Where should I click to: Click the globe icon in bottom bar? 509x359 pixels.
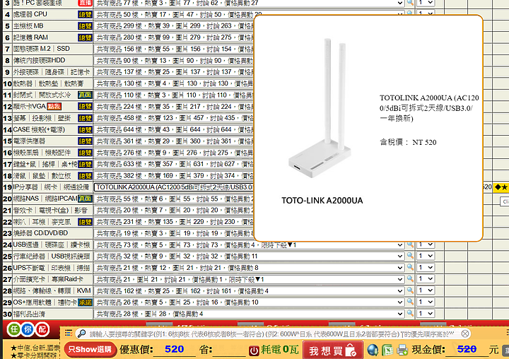click(373, 350)
